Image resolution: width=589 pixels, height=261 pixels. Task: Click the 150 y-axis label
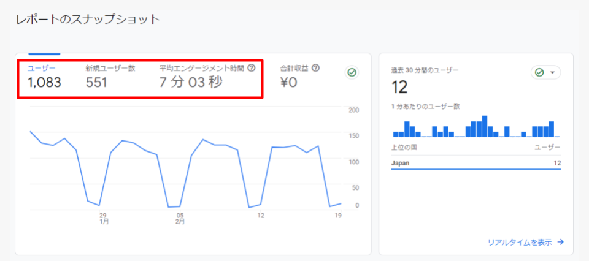pos(355,136)
